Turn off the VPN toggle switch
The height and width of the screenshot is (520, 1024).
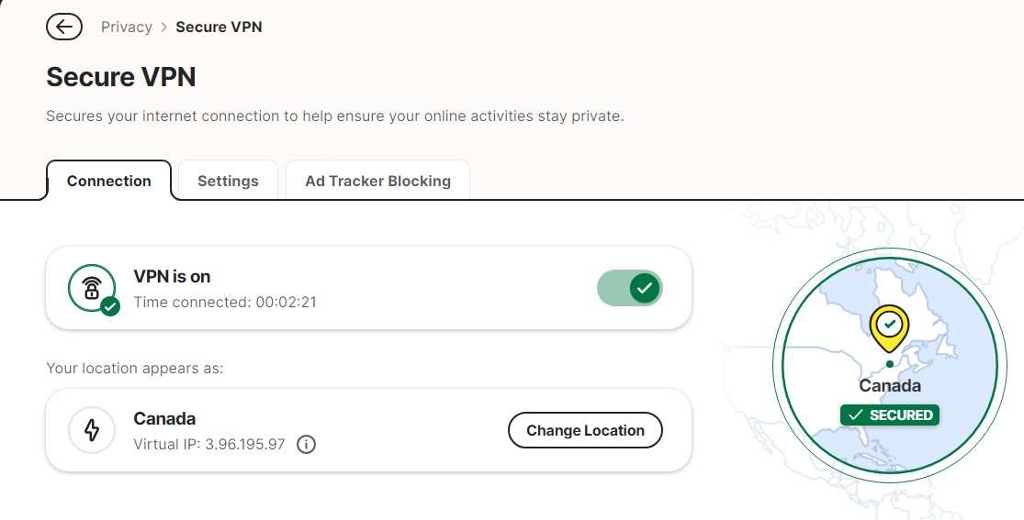click(x=630, y=289)
